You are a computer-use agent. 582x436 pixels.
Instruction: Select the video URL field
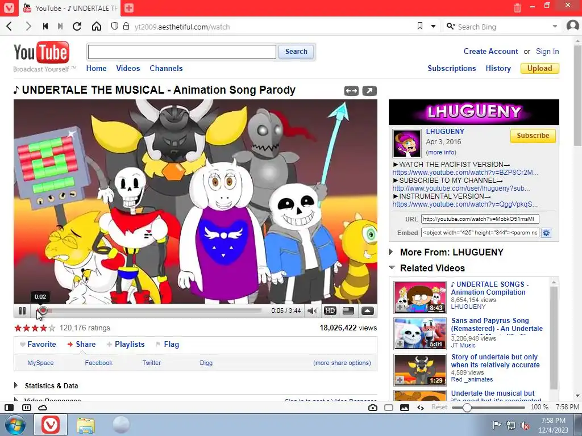coord(480,219)
